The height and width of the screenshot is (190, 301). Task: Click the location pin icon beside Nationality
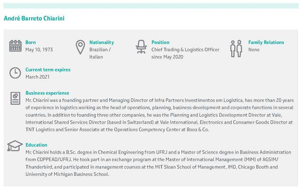click(80, 47)
